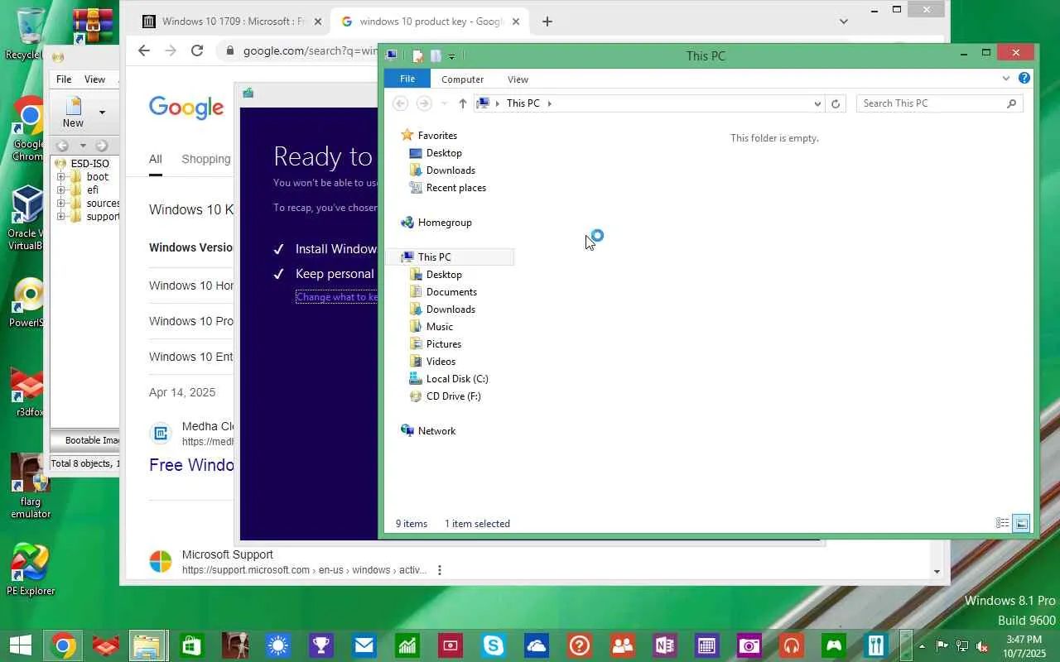The height and width of the screenshot is (662, 1060).
Task: Open the New button dropdown arrow in PowerISO
Action: pos(102,112)
